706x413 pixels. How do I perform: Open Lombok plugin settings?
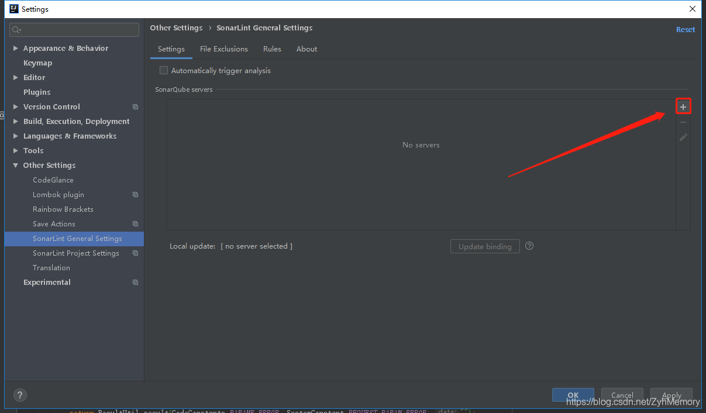58,195
